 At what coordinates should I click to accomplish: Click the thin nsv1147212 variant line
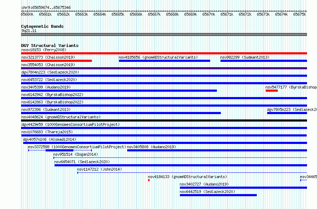(192, 173)
